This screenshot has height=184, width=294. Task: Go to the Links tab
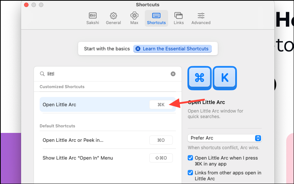click(178, 19)
